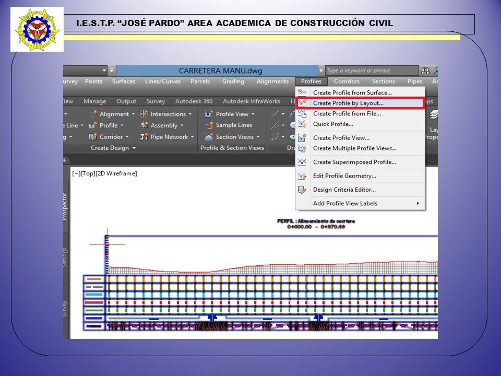Click the [-] viewport control

76,173
